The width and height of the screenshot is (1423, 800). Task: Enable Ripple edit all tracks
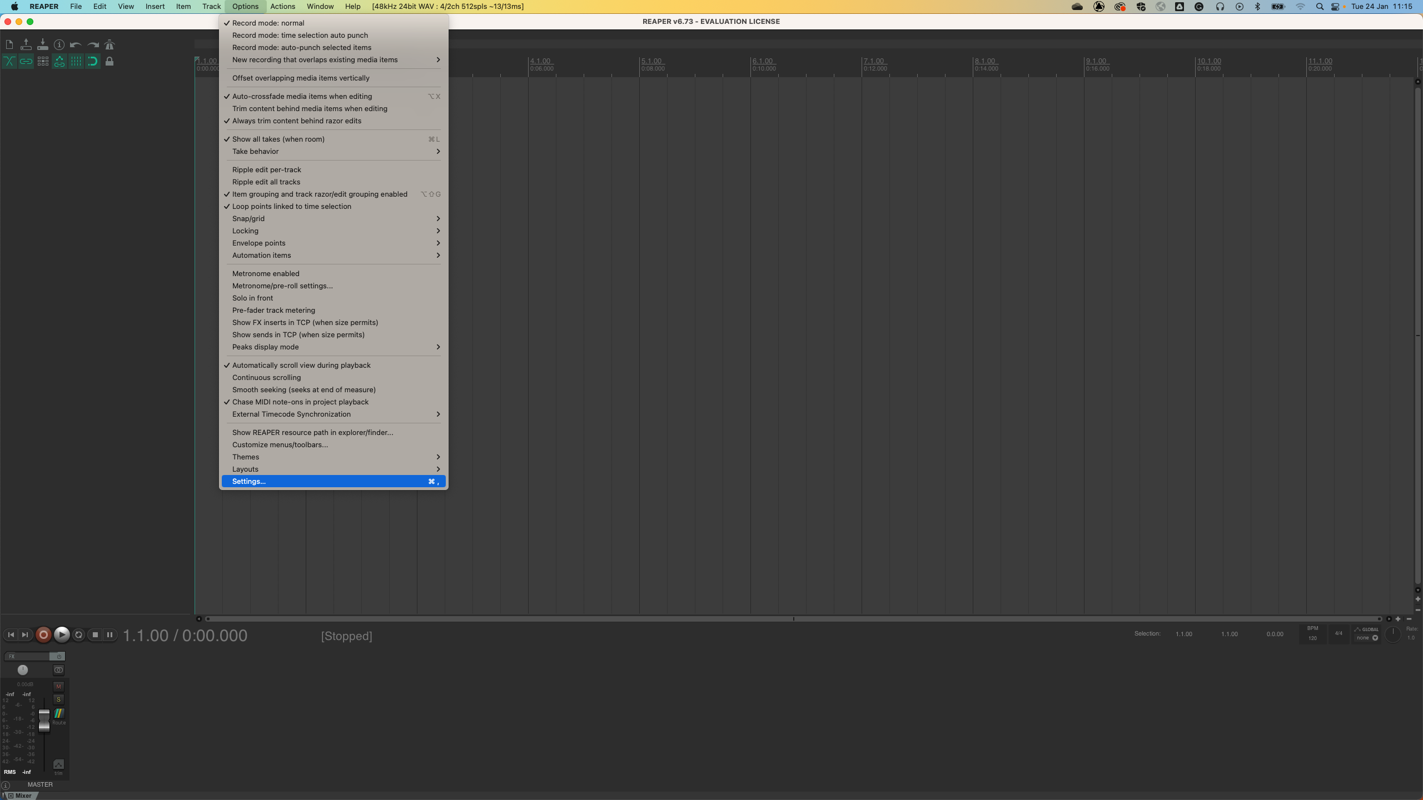(266, 182)
